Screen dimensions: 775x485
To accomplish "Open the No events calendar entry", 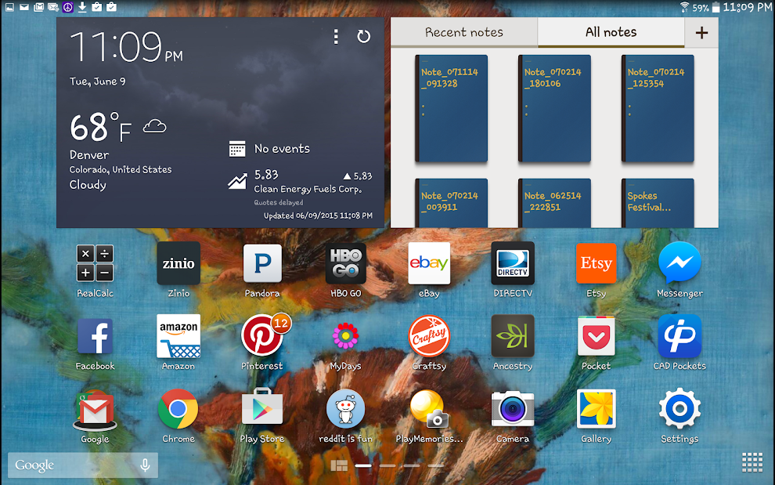I will coord(270,148).
